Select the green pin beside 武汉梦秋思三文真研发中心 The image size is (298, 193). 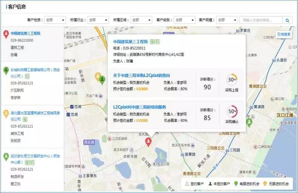click(6, 157)
